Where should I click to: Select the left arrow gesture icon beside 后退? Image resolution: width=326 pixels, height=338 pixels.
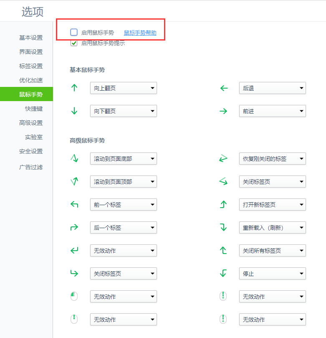224,88
